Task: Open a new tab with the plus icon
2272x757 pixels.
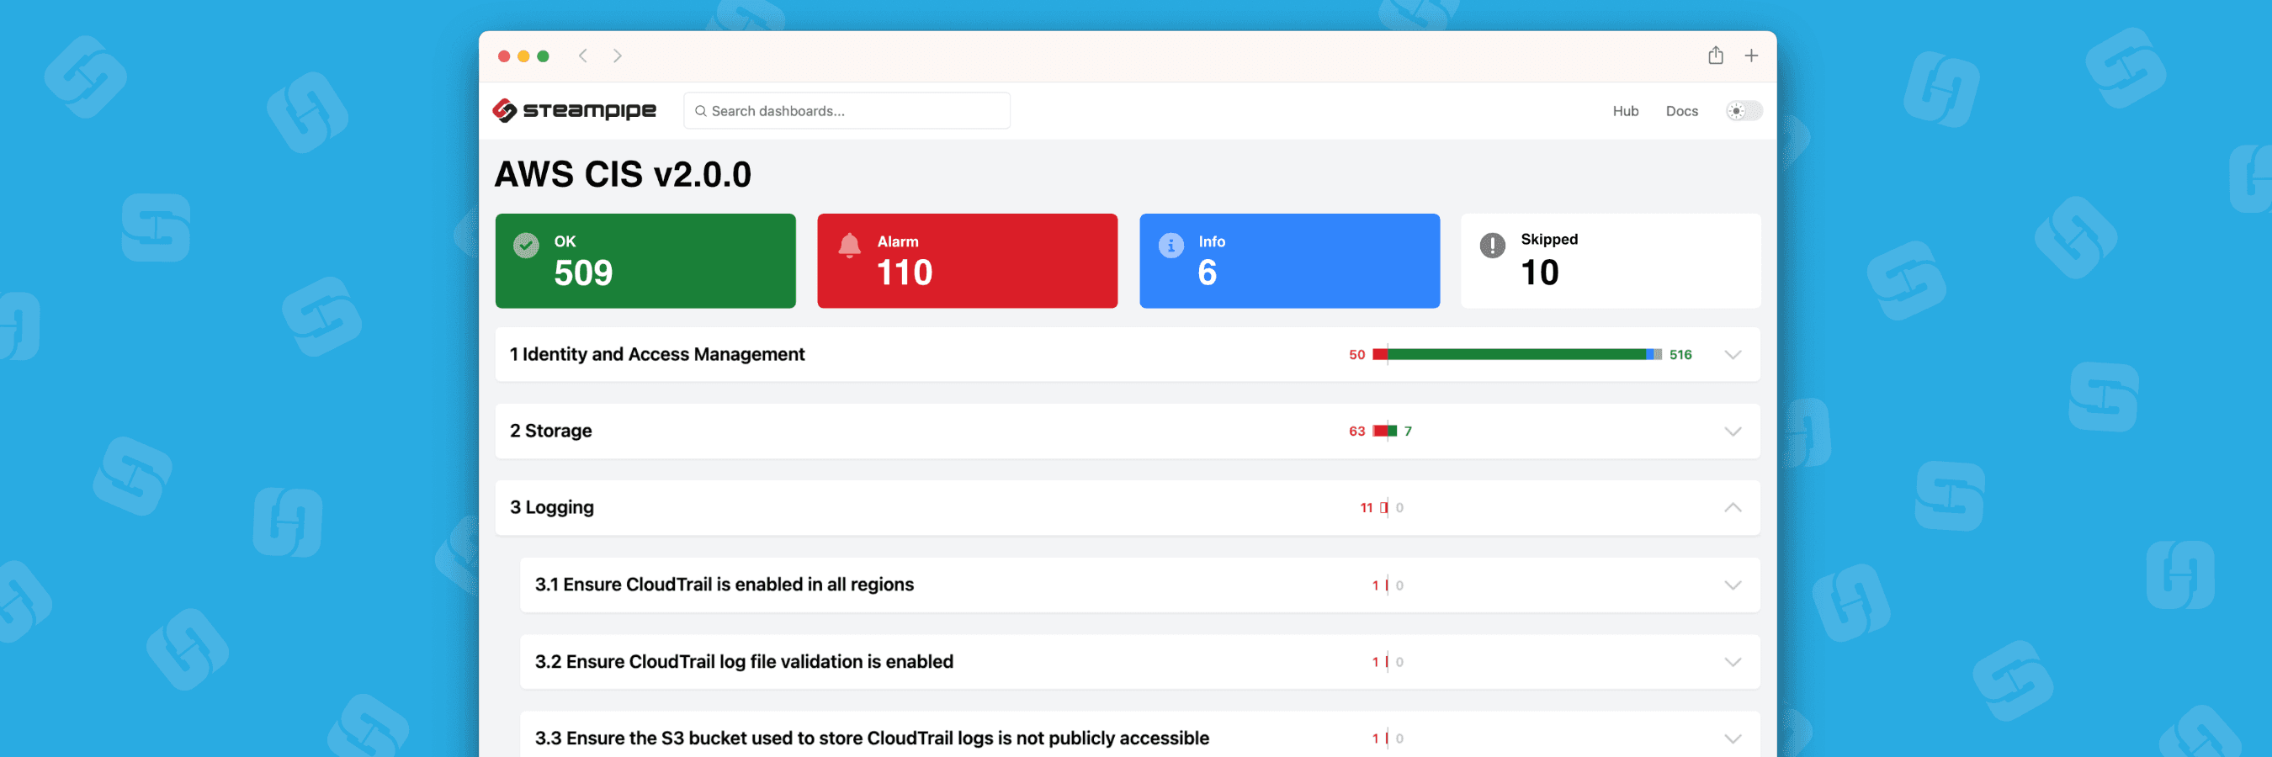Action: 1752,56
